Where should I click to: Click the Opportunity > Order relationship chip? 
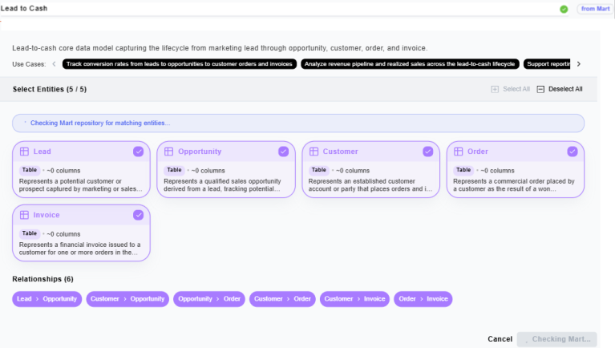(x=209, y=299)
